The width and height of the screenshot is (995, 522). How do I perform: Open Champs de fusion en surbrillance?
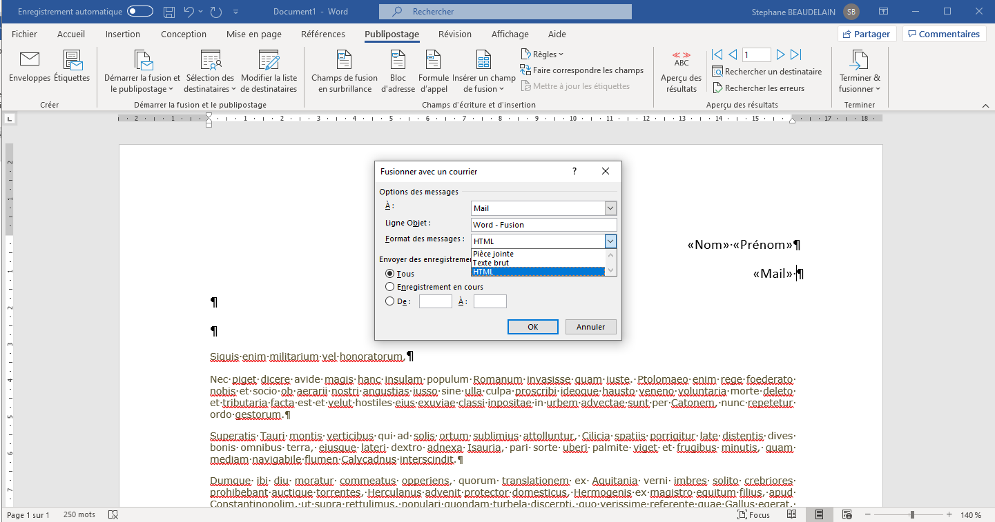click(x=345, y=71)
